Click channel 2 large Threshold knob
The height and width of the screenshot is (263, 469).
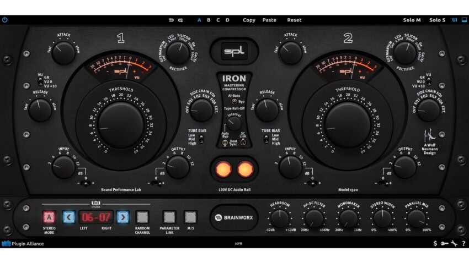coord(348,125)
